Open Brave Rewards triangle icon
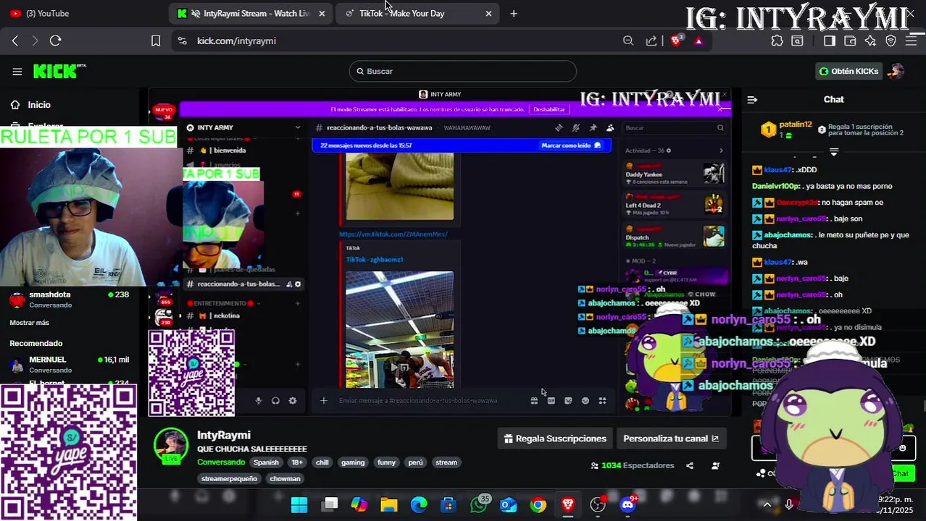Image resolution: width=926 pixels, height=521 pixels. click(698, 41)
